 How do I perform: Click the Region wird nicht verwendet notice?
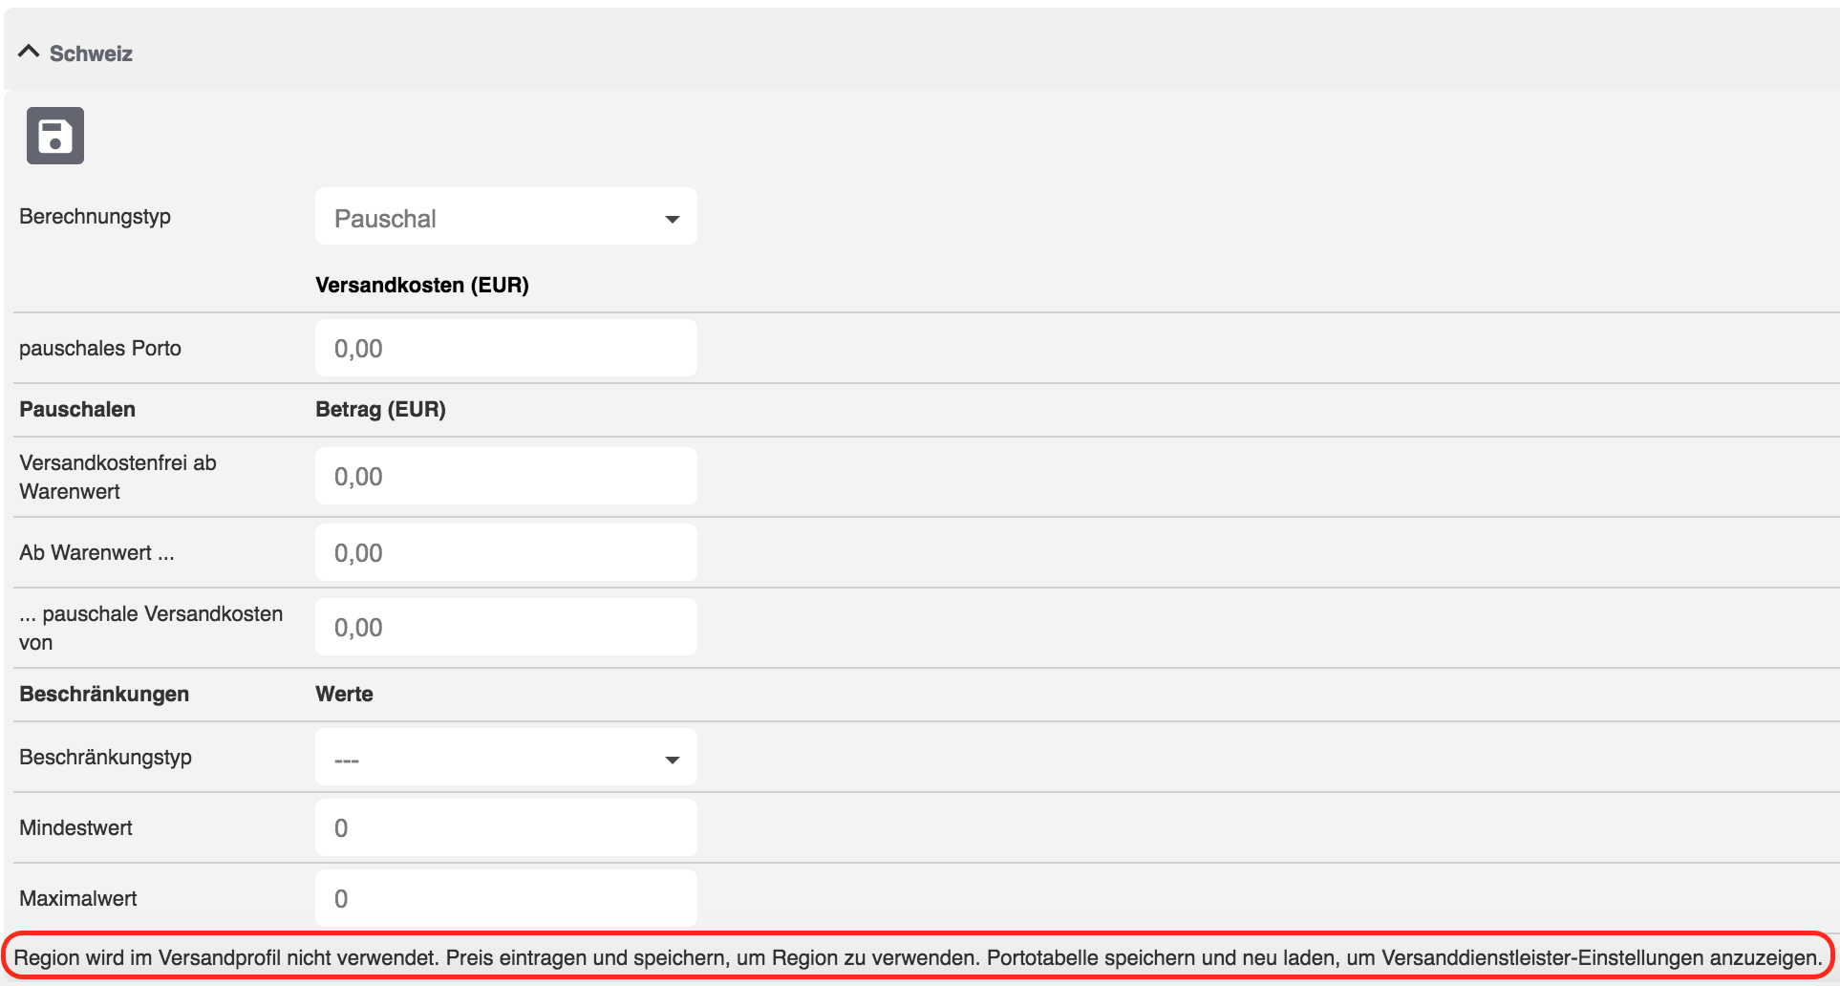tap(917, 957)
